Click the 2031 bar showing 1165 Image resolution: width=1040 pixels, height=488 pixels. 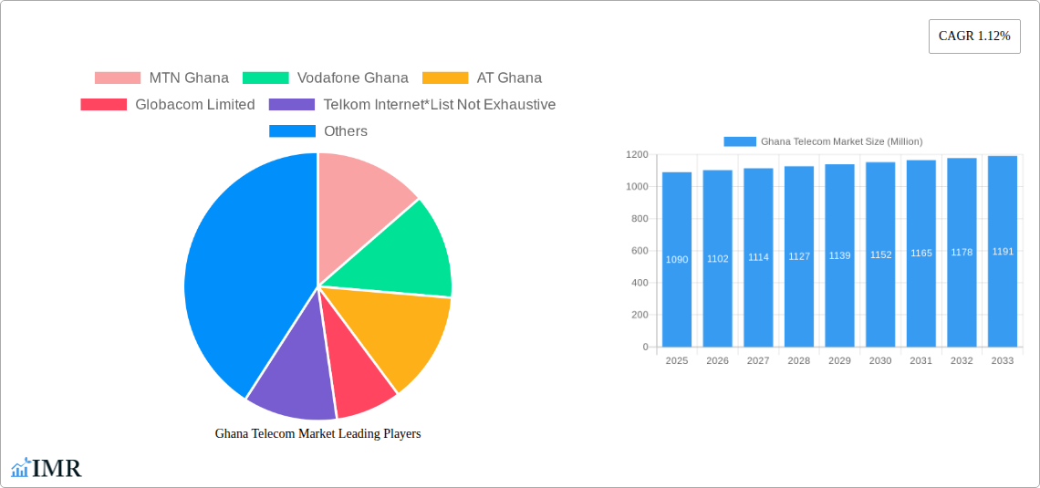(921, 254)
